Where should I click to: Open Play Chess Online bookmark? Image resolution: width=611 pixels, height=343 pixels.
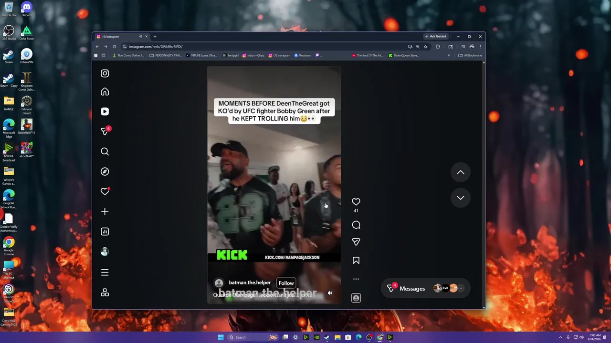pos(128,55)
